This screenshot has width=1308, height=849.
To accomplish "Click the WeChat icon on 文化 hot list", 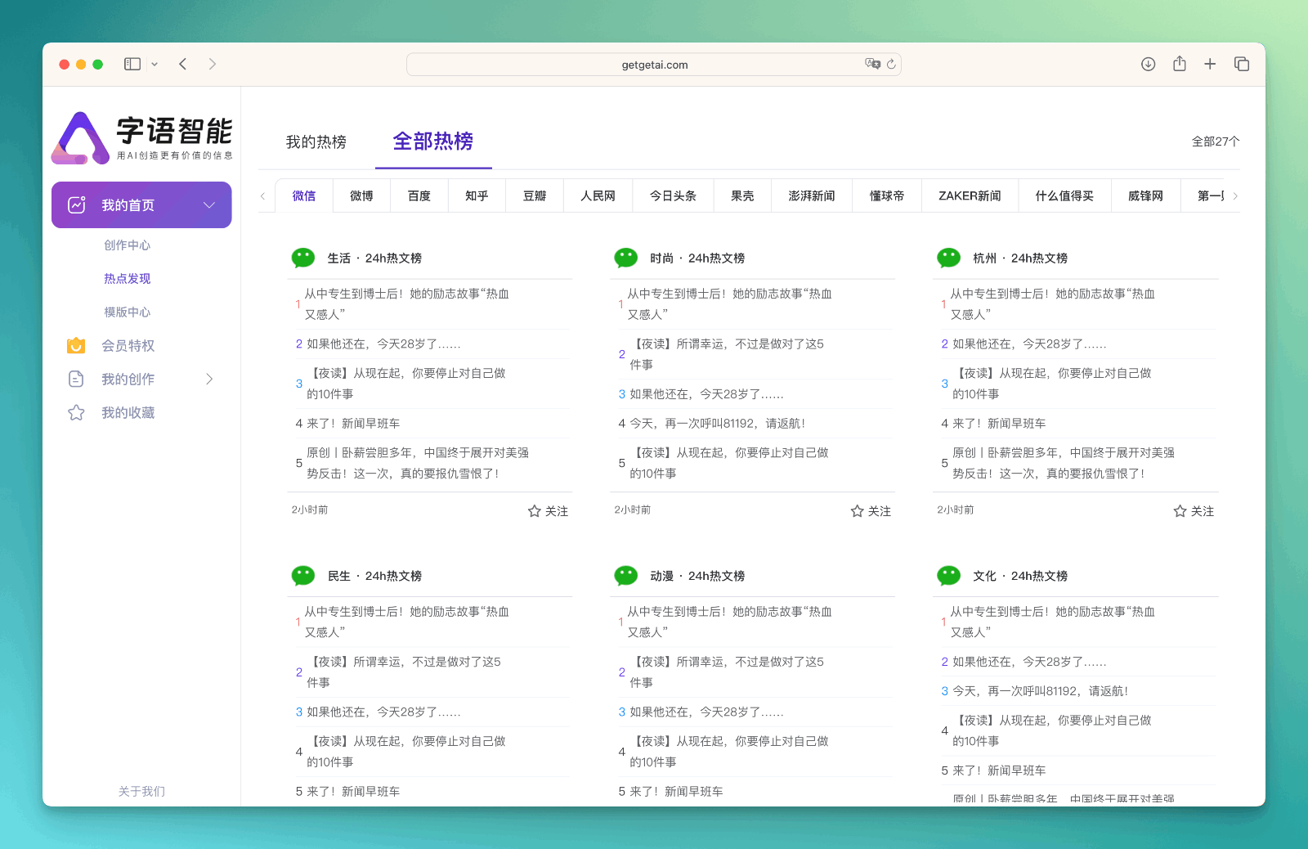I will point(948,575).
